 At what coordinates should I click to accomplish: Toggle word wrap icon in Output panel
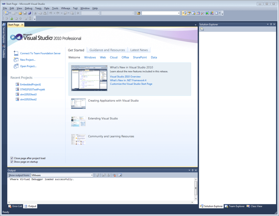pos(120,175)
